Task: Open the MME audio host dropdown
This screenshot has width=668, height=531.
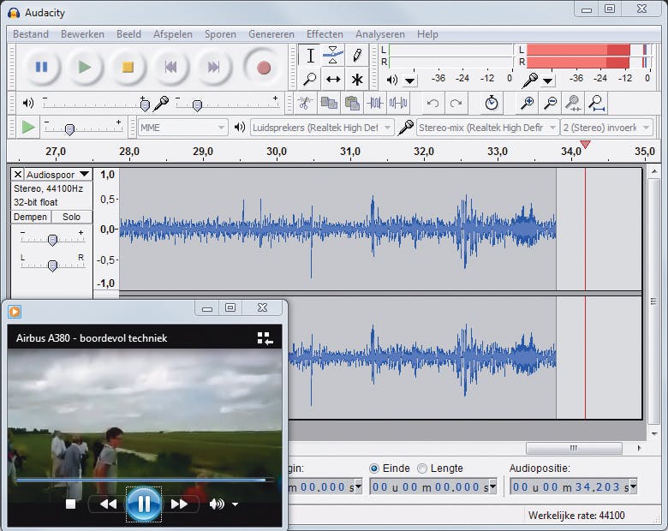Action: [182, 128]
